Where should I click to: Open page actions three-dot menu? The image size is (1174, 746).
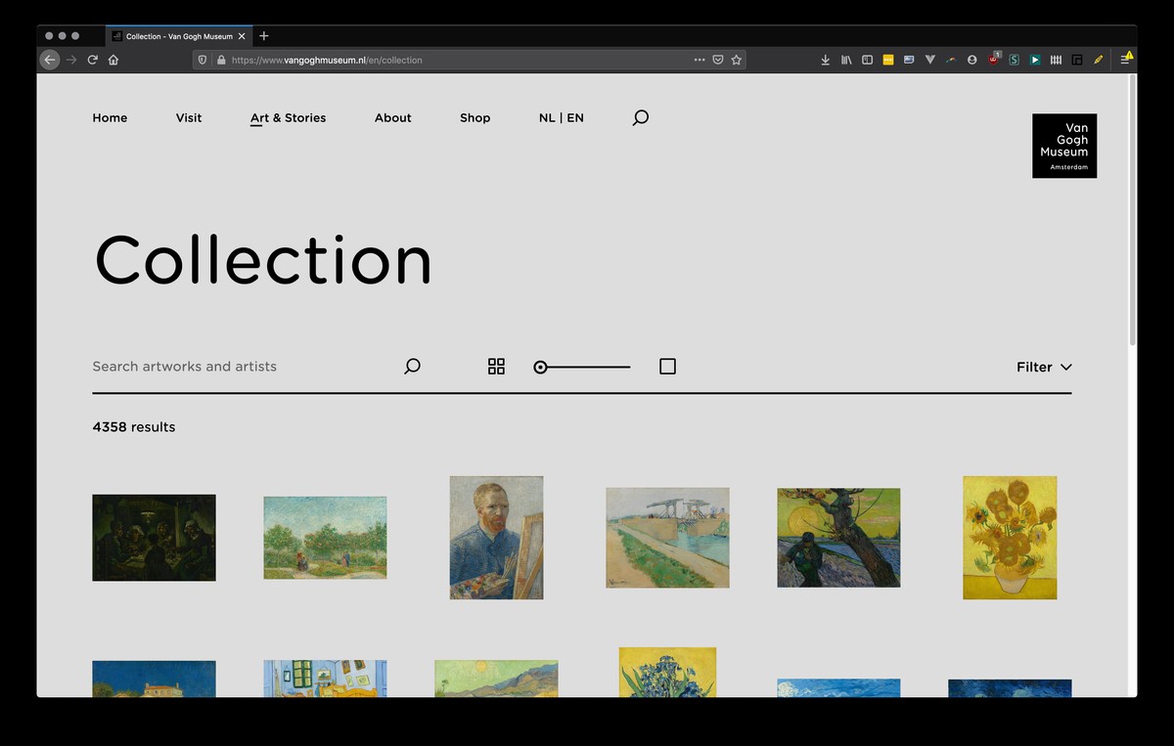pos(700,60)
